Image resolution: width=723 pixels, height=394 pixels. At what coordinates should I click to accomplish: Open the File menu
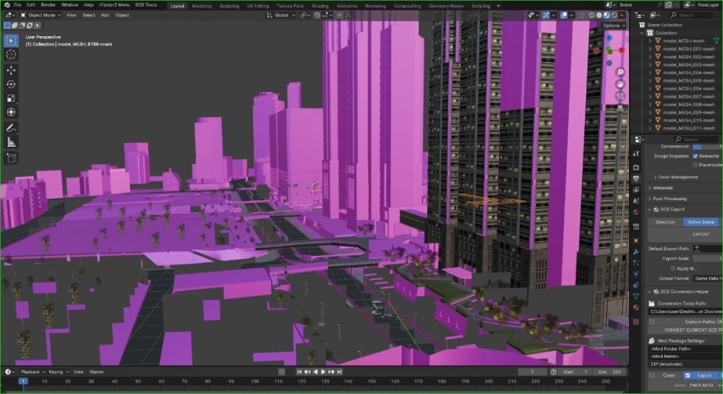point(17,4)
